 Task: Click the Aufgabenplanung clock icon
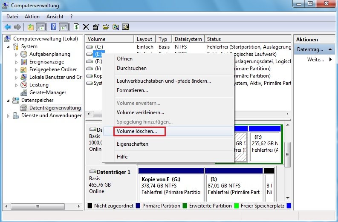(x=24, y=54)
